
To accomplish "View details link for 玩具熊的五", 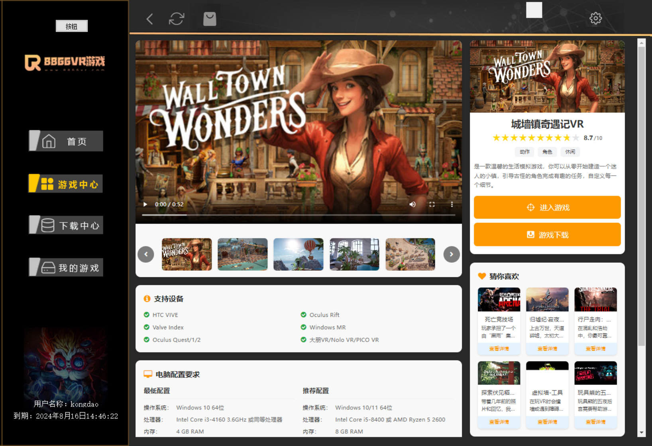I will (596, 422).
